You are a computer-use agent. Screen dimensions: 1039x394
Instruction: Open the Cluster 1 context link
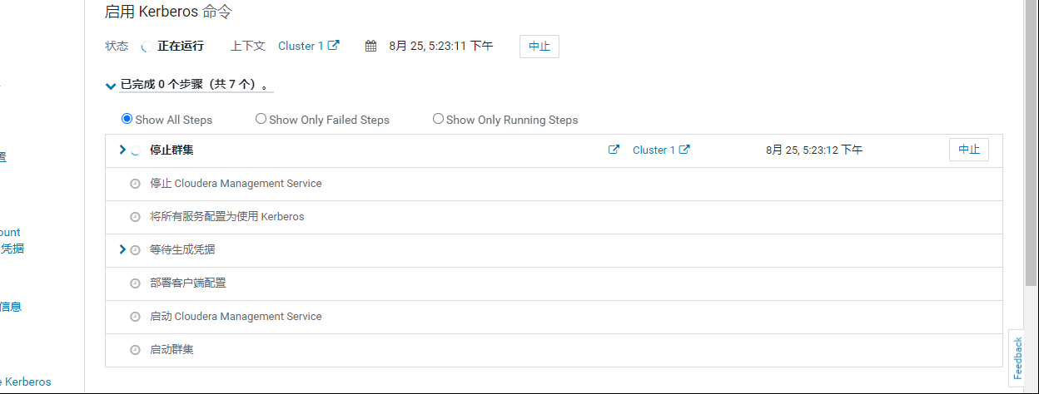(301, 46)
